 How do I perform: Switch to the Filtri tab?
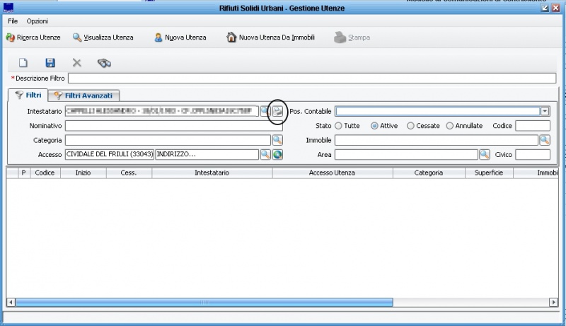pos(28,95)
